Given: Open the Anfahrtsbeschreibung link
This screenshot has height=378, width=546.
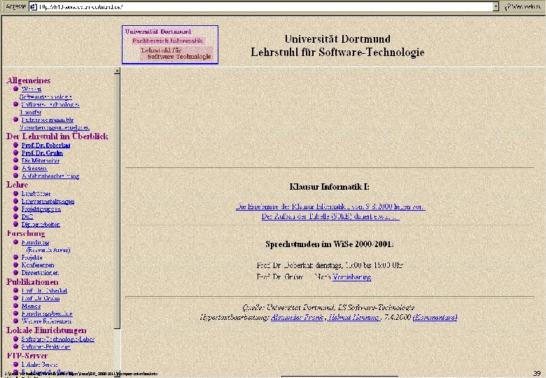Looking at the screenshot, I should [x=50, y=176].
